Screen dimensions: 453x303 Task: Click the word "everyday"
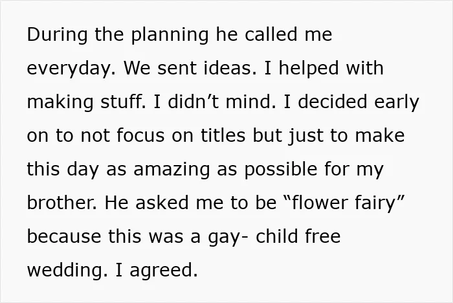click(71, 69)
